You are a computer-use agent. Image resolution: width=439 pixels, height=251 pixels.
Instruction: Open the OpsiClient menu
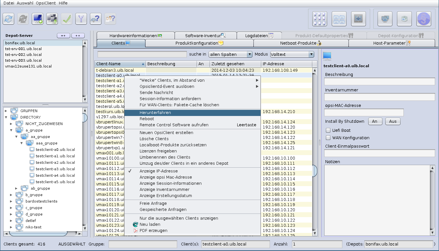point(45,3)
